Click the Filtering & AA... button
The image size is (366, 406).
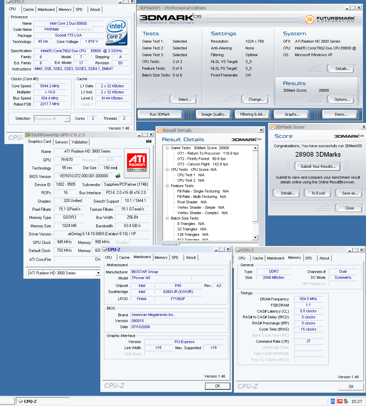(253, 114)
